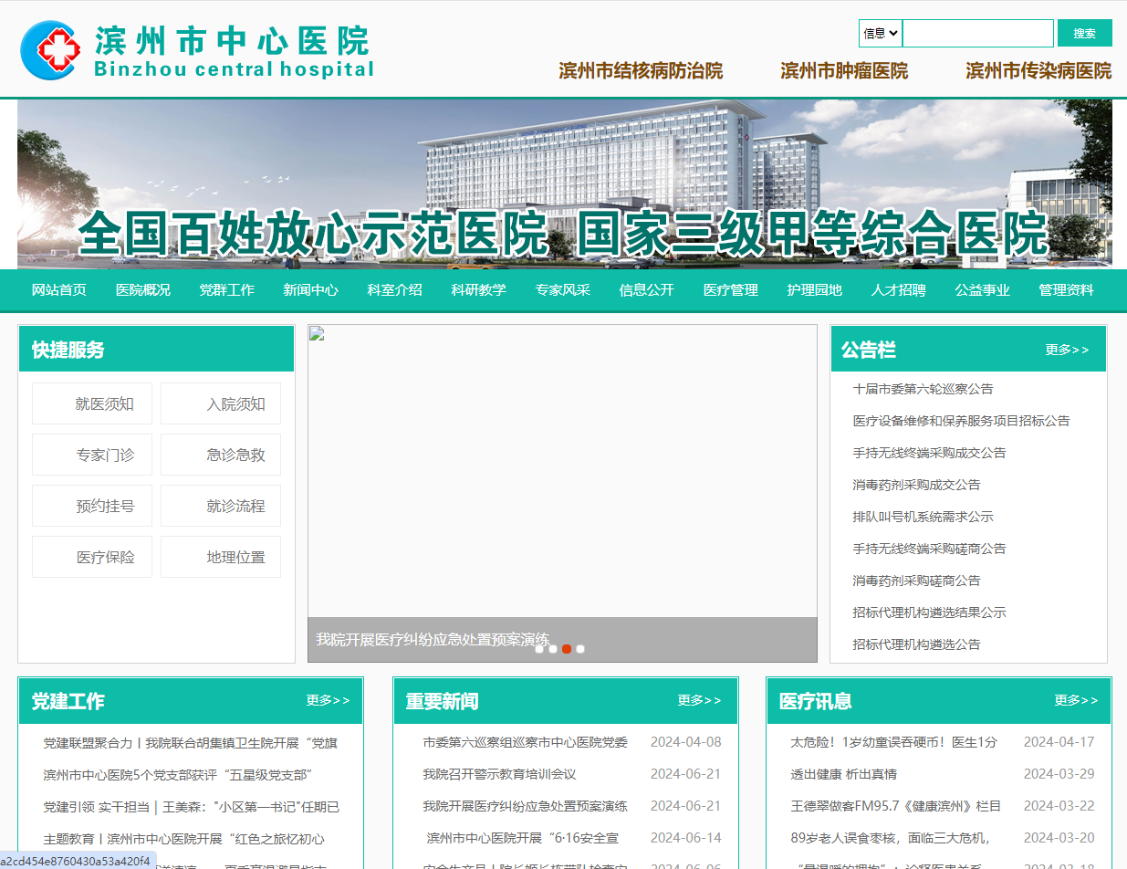Open 公益事业 navigation menu item

(x=983, y=290)
